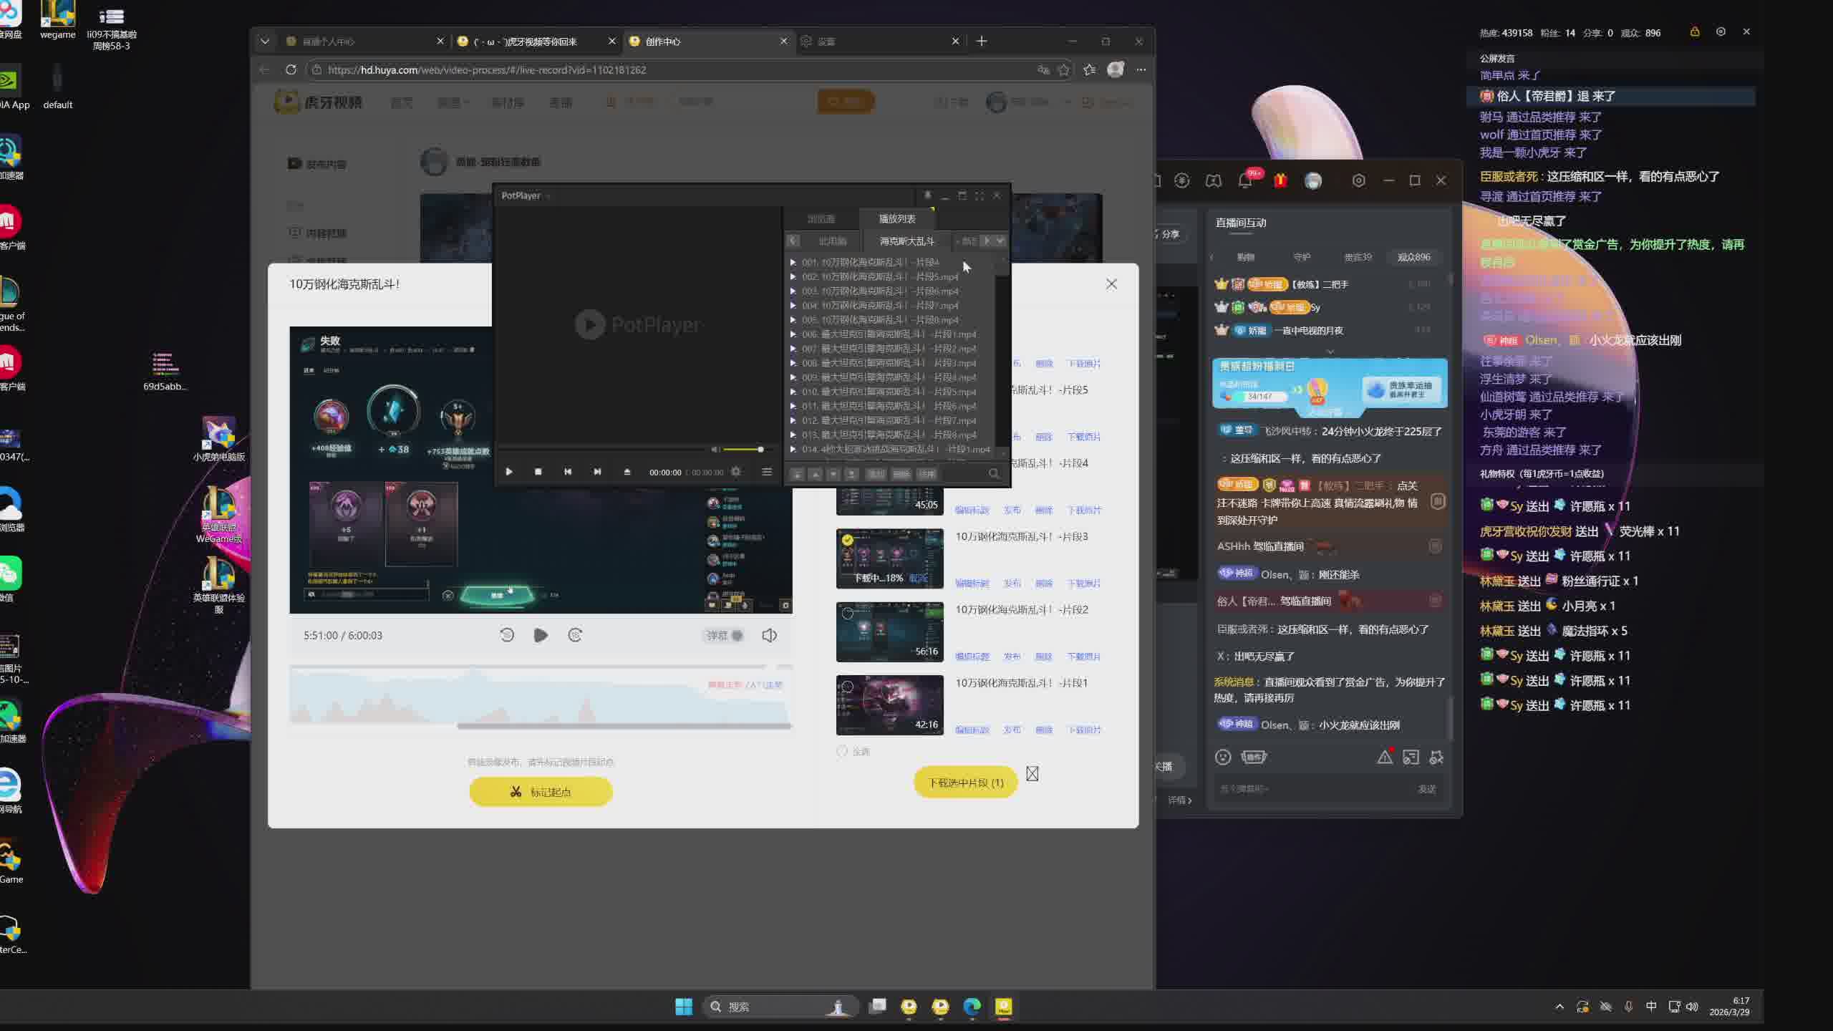Check the 全选 select-all checkbox
Image resolution: width=1833 pixels, height=1031 pixels.
click(842, 751)
